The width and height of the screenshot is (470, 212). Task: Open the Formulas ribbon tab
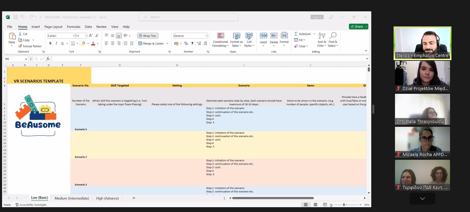click(74, 27)
